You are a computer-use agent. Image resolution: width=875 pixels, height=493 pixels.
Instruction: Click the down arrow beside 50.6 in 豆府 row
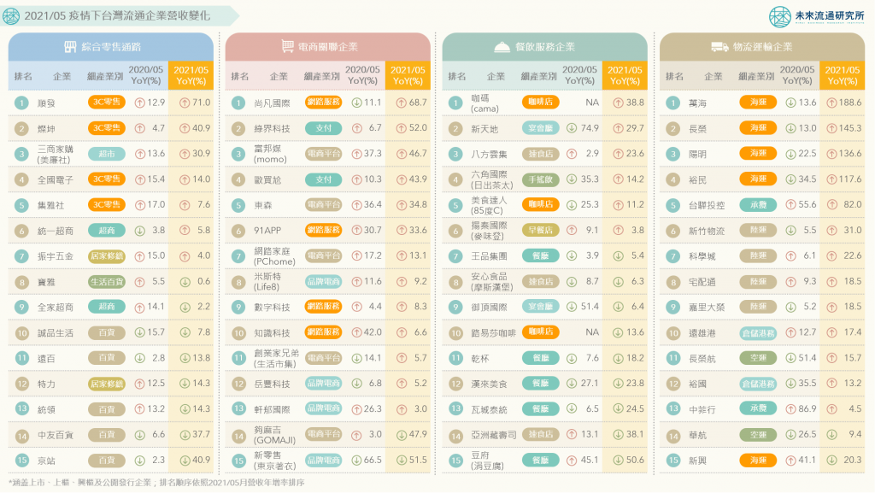point(619,461)
